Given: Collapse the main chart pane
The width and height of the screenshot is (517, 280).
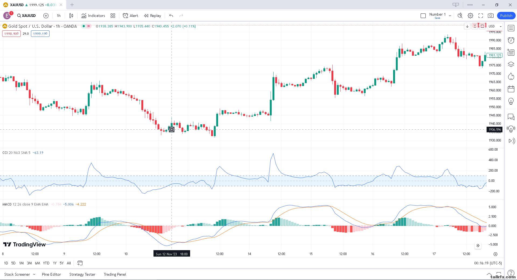Looking at the screenshot, I should tap(475, 26).
